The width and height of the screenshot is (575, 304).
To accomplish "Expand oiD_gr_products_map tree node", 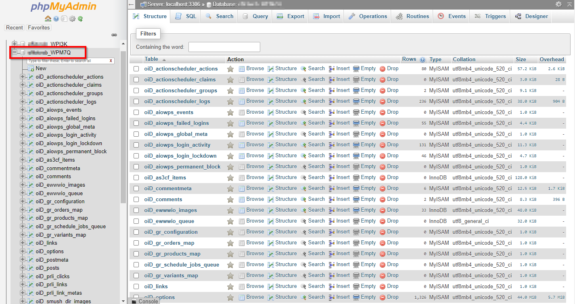I will coord(23,218).
